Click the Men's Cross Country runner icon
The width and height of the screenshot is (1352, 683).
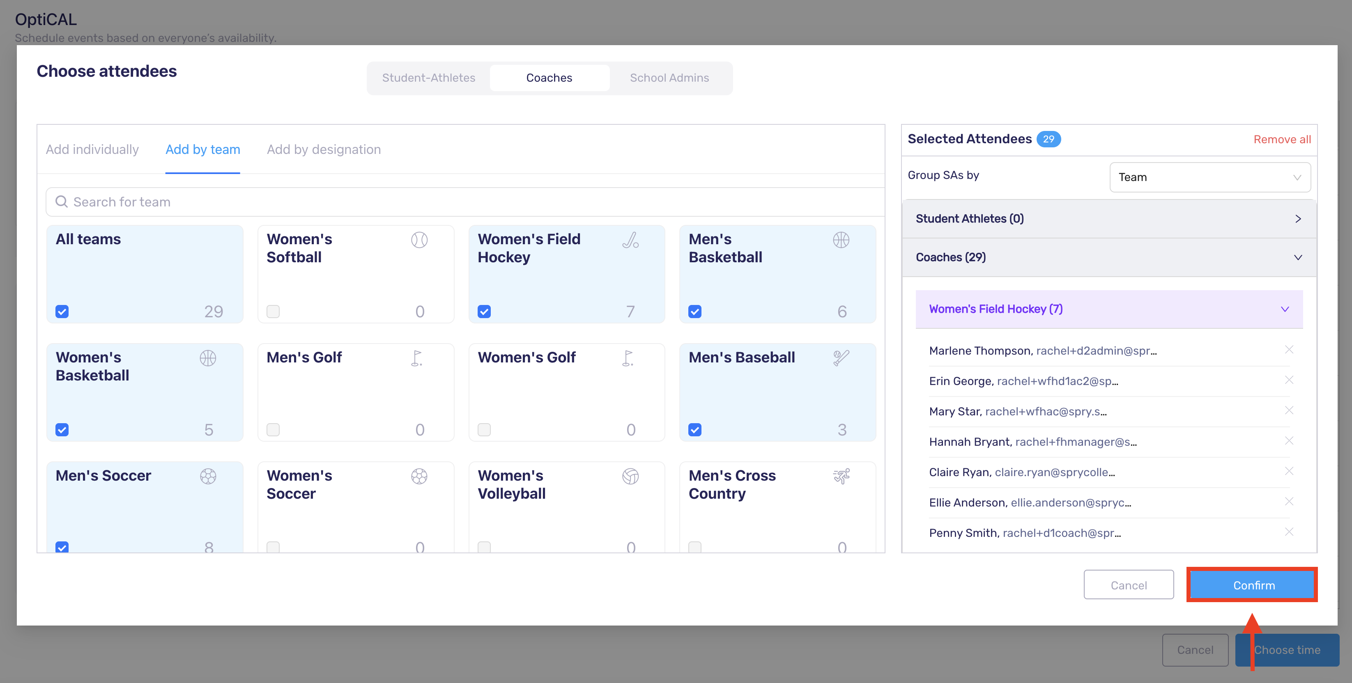coord(841,476)
